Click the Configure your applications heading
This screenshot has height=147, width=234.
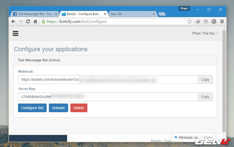point(51,49)
